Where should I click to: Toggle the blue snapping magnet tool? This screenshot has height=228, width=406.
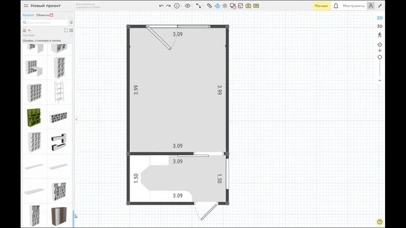click(217, 6)
